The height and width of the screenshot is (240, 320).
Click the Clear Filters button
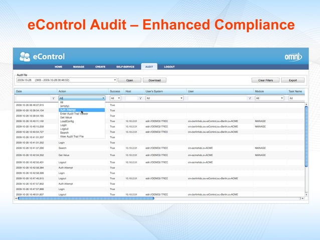click(x=265, y=80)
